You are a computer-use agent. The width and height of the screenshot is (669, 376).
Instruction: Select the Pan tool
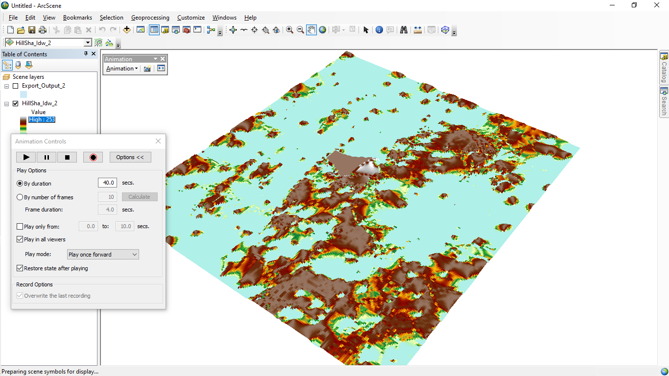pyautogui.click(x=311, y=30)
